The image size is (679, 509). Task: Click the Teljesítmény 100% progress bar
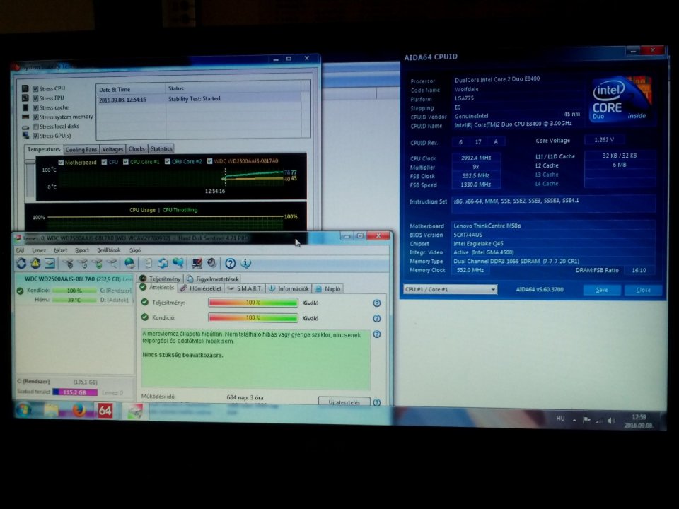(x=253, y=303)
